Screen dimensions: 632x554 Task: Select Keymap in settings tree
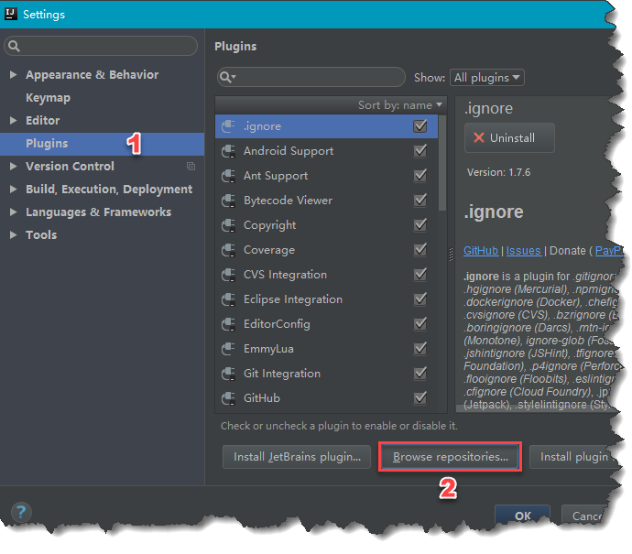pos(48,97)
